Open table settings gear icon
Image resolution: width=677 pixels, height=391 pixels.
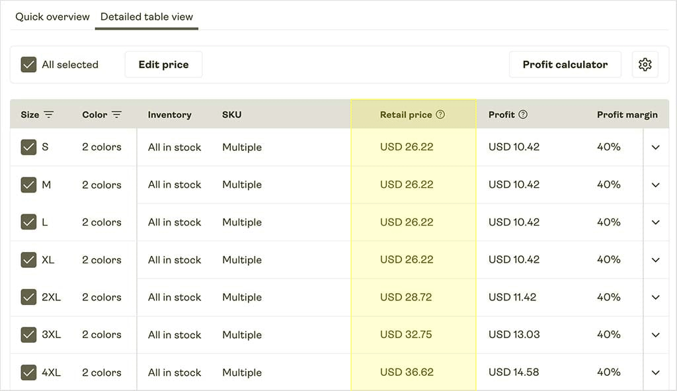pos(645,65)
